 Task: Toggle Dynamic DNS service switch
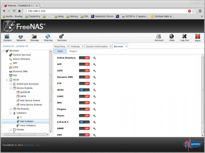84,77
